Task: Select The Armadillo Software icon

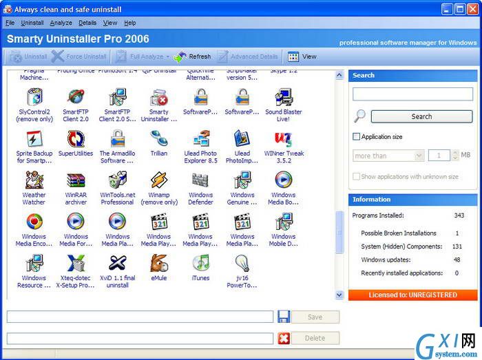Action: click(x=118, y=138)
